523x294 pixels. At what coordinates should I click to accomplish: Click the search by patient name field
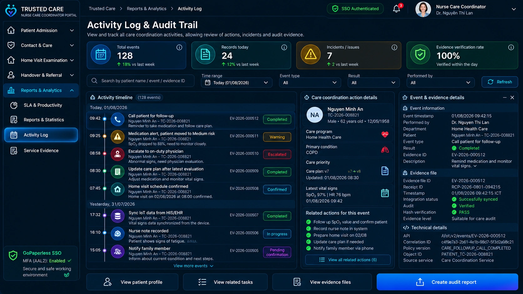tap(140, 81)
